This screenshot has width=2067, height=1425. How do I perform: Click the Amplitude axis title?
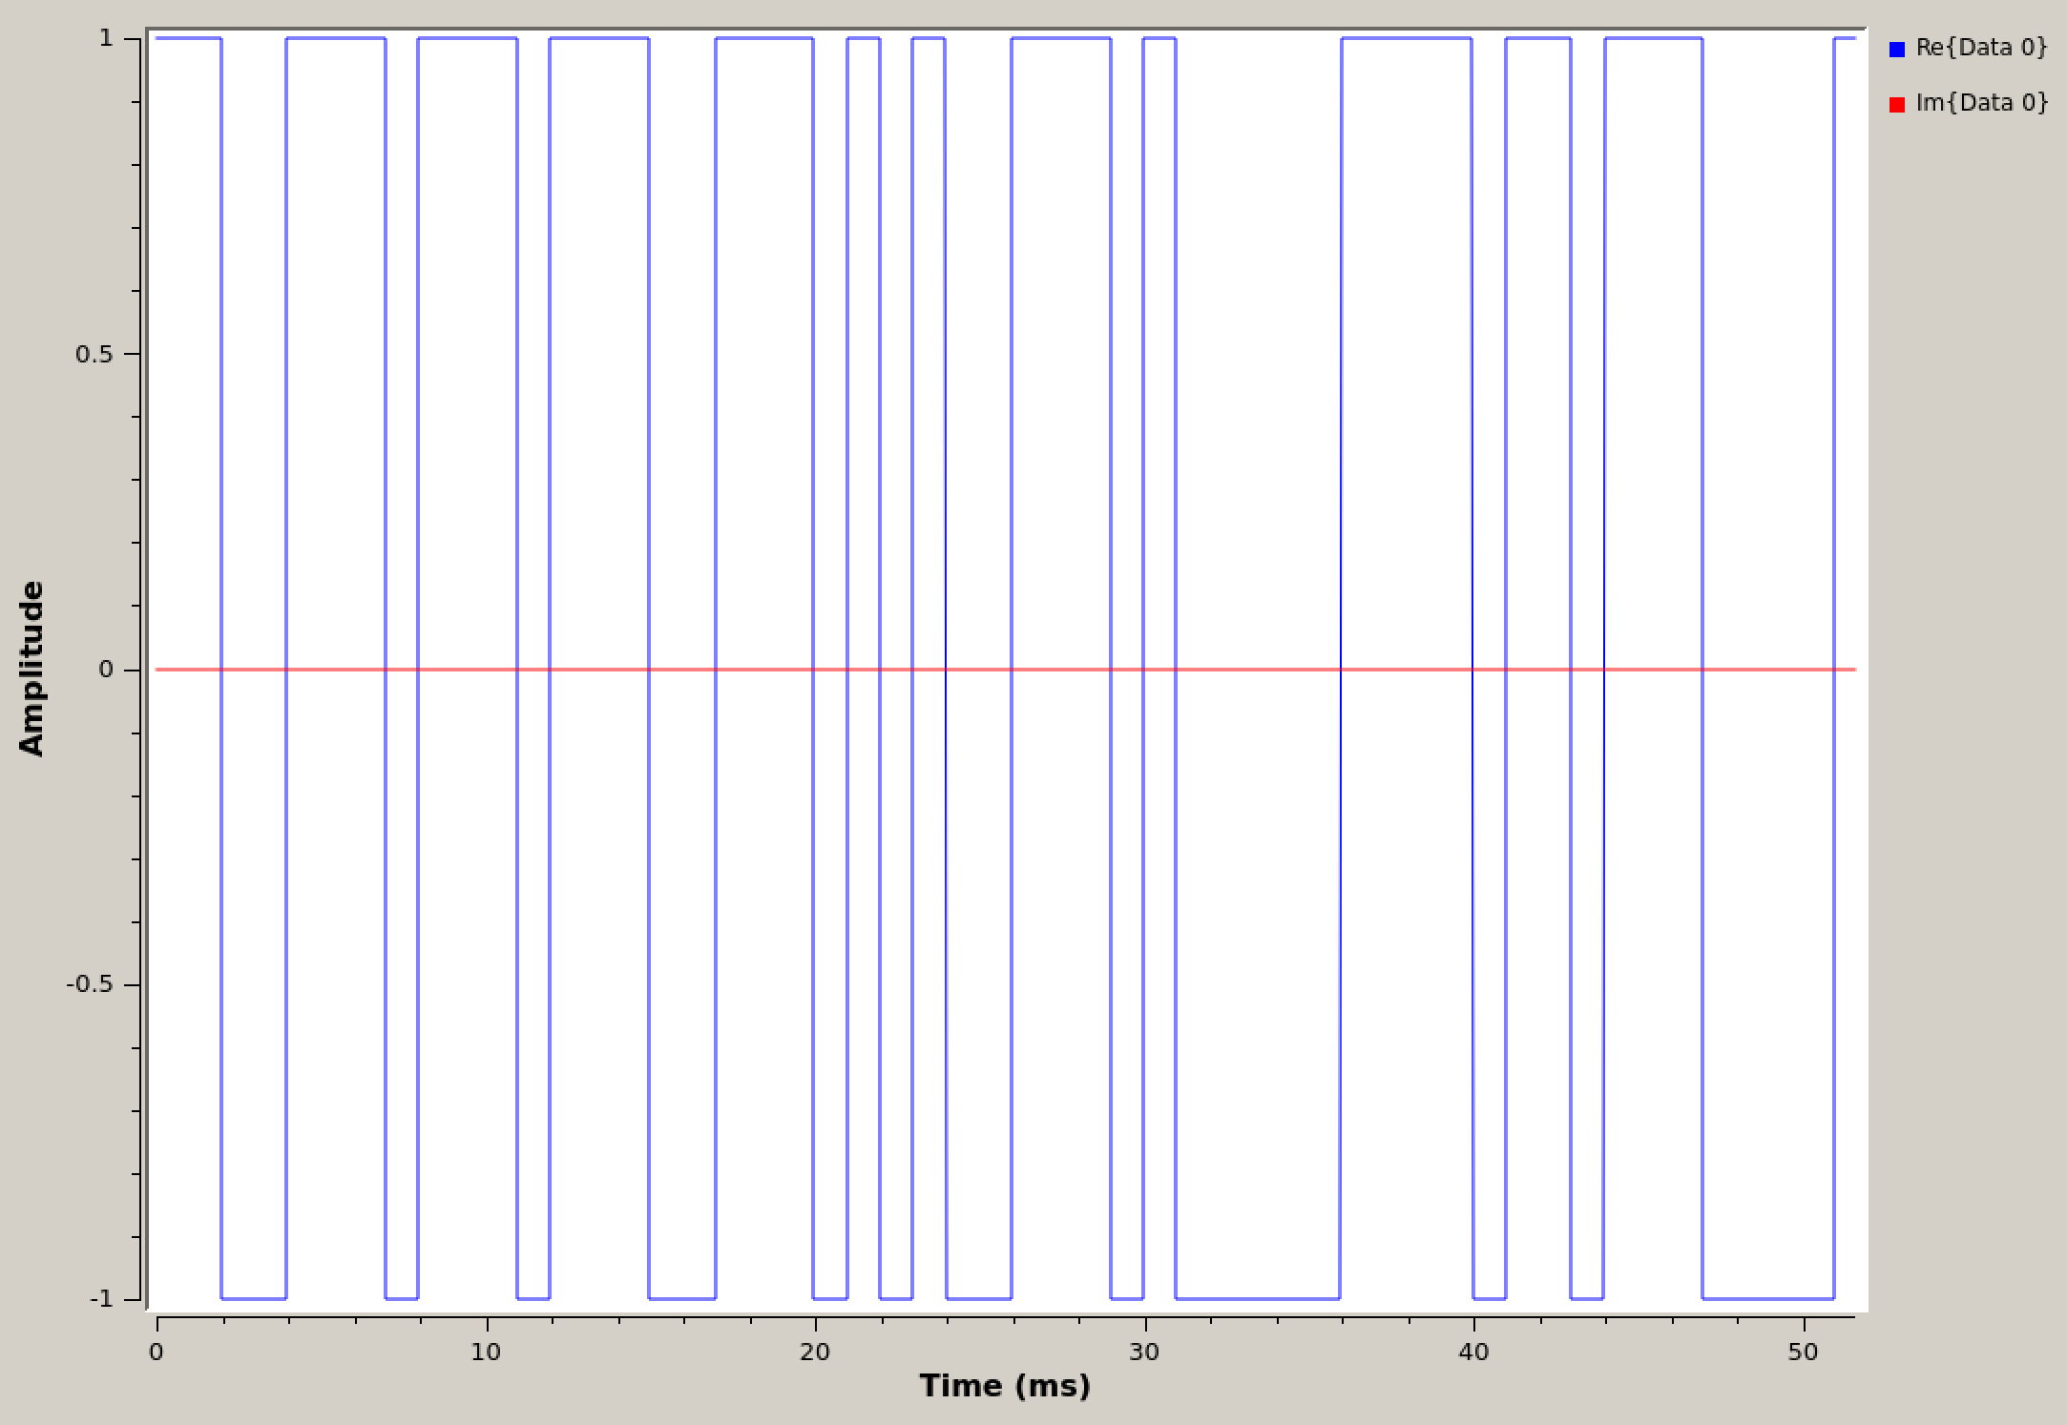tap(31, 669)
